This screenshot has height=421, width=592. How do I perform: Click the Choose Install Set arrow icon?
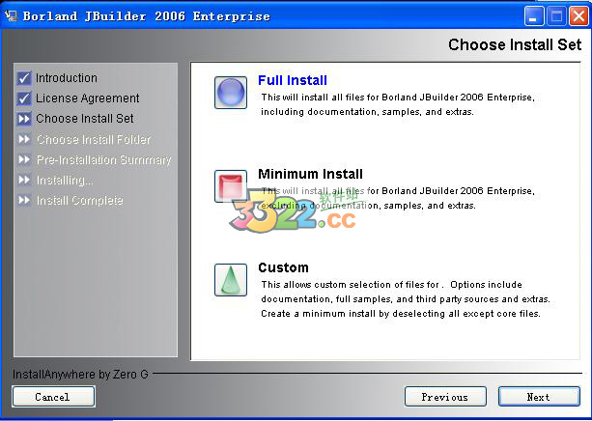[x=24, y=119]
